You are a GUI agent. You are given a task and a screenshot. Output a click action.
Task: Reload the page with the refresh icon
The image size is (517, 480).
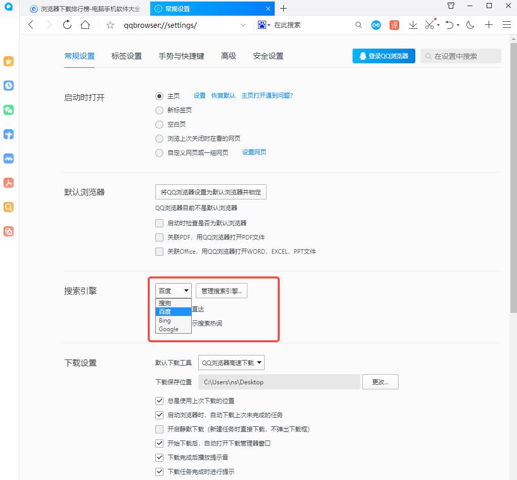coord(67,25)
